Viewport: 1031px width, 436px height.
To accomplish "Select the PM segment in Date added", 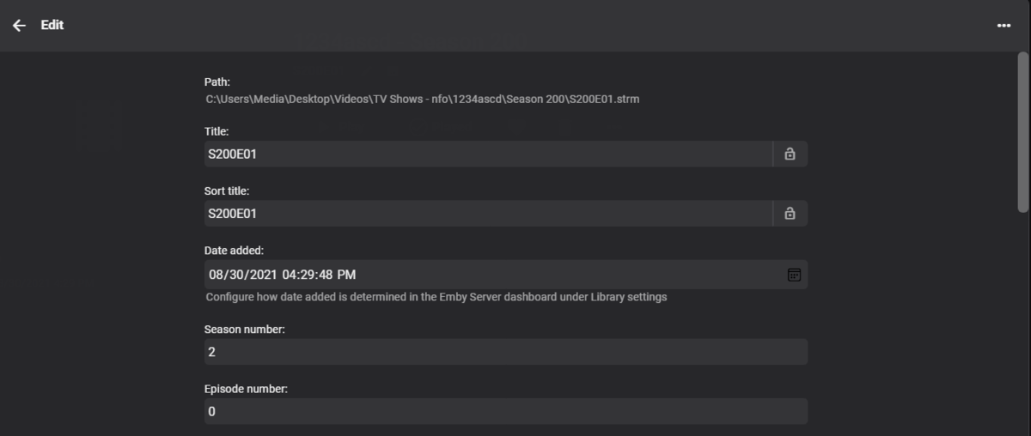I will tap(347, 275).
